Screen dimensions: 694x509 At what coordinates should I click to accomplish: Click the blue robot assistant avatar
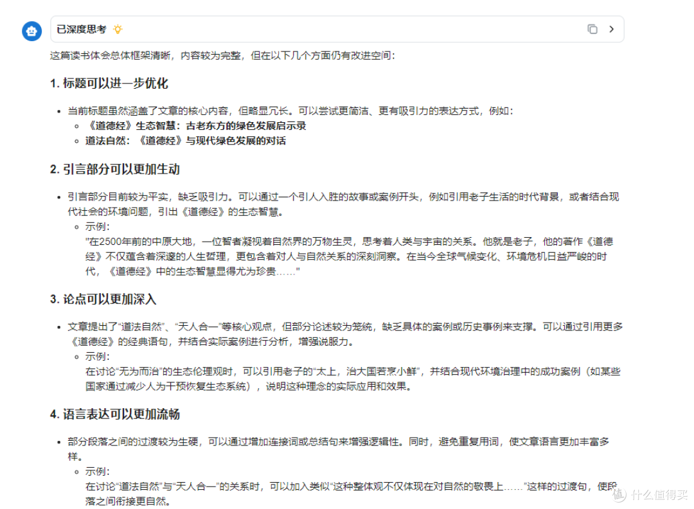(x=32, y=31)
